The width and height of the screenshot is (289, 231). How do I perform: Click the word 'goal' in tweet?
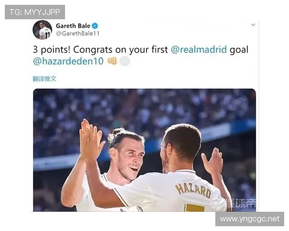(239, 50)
